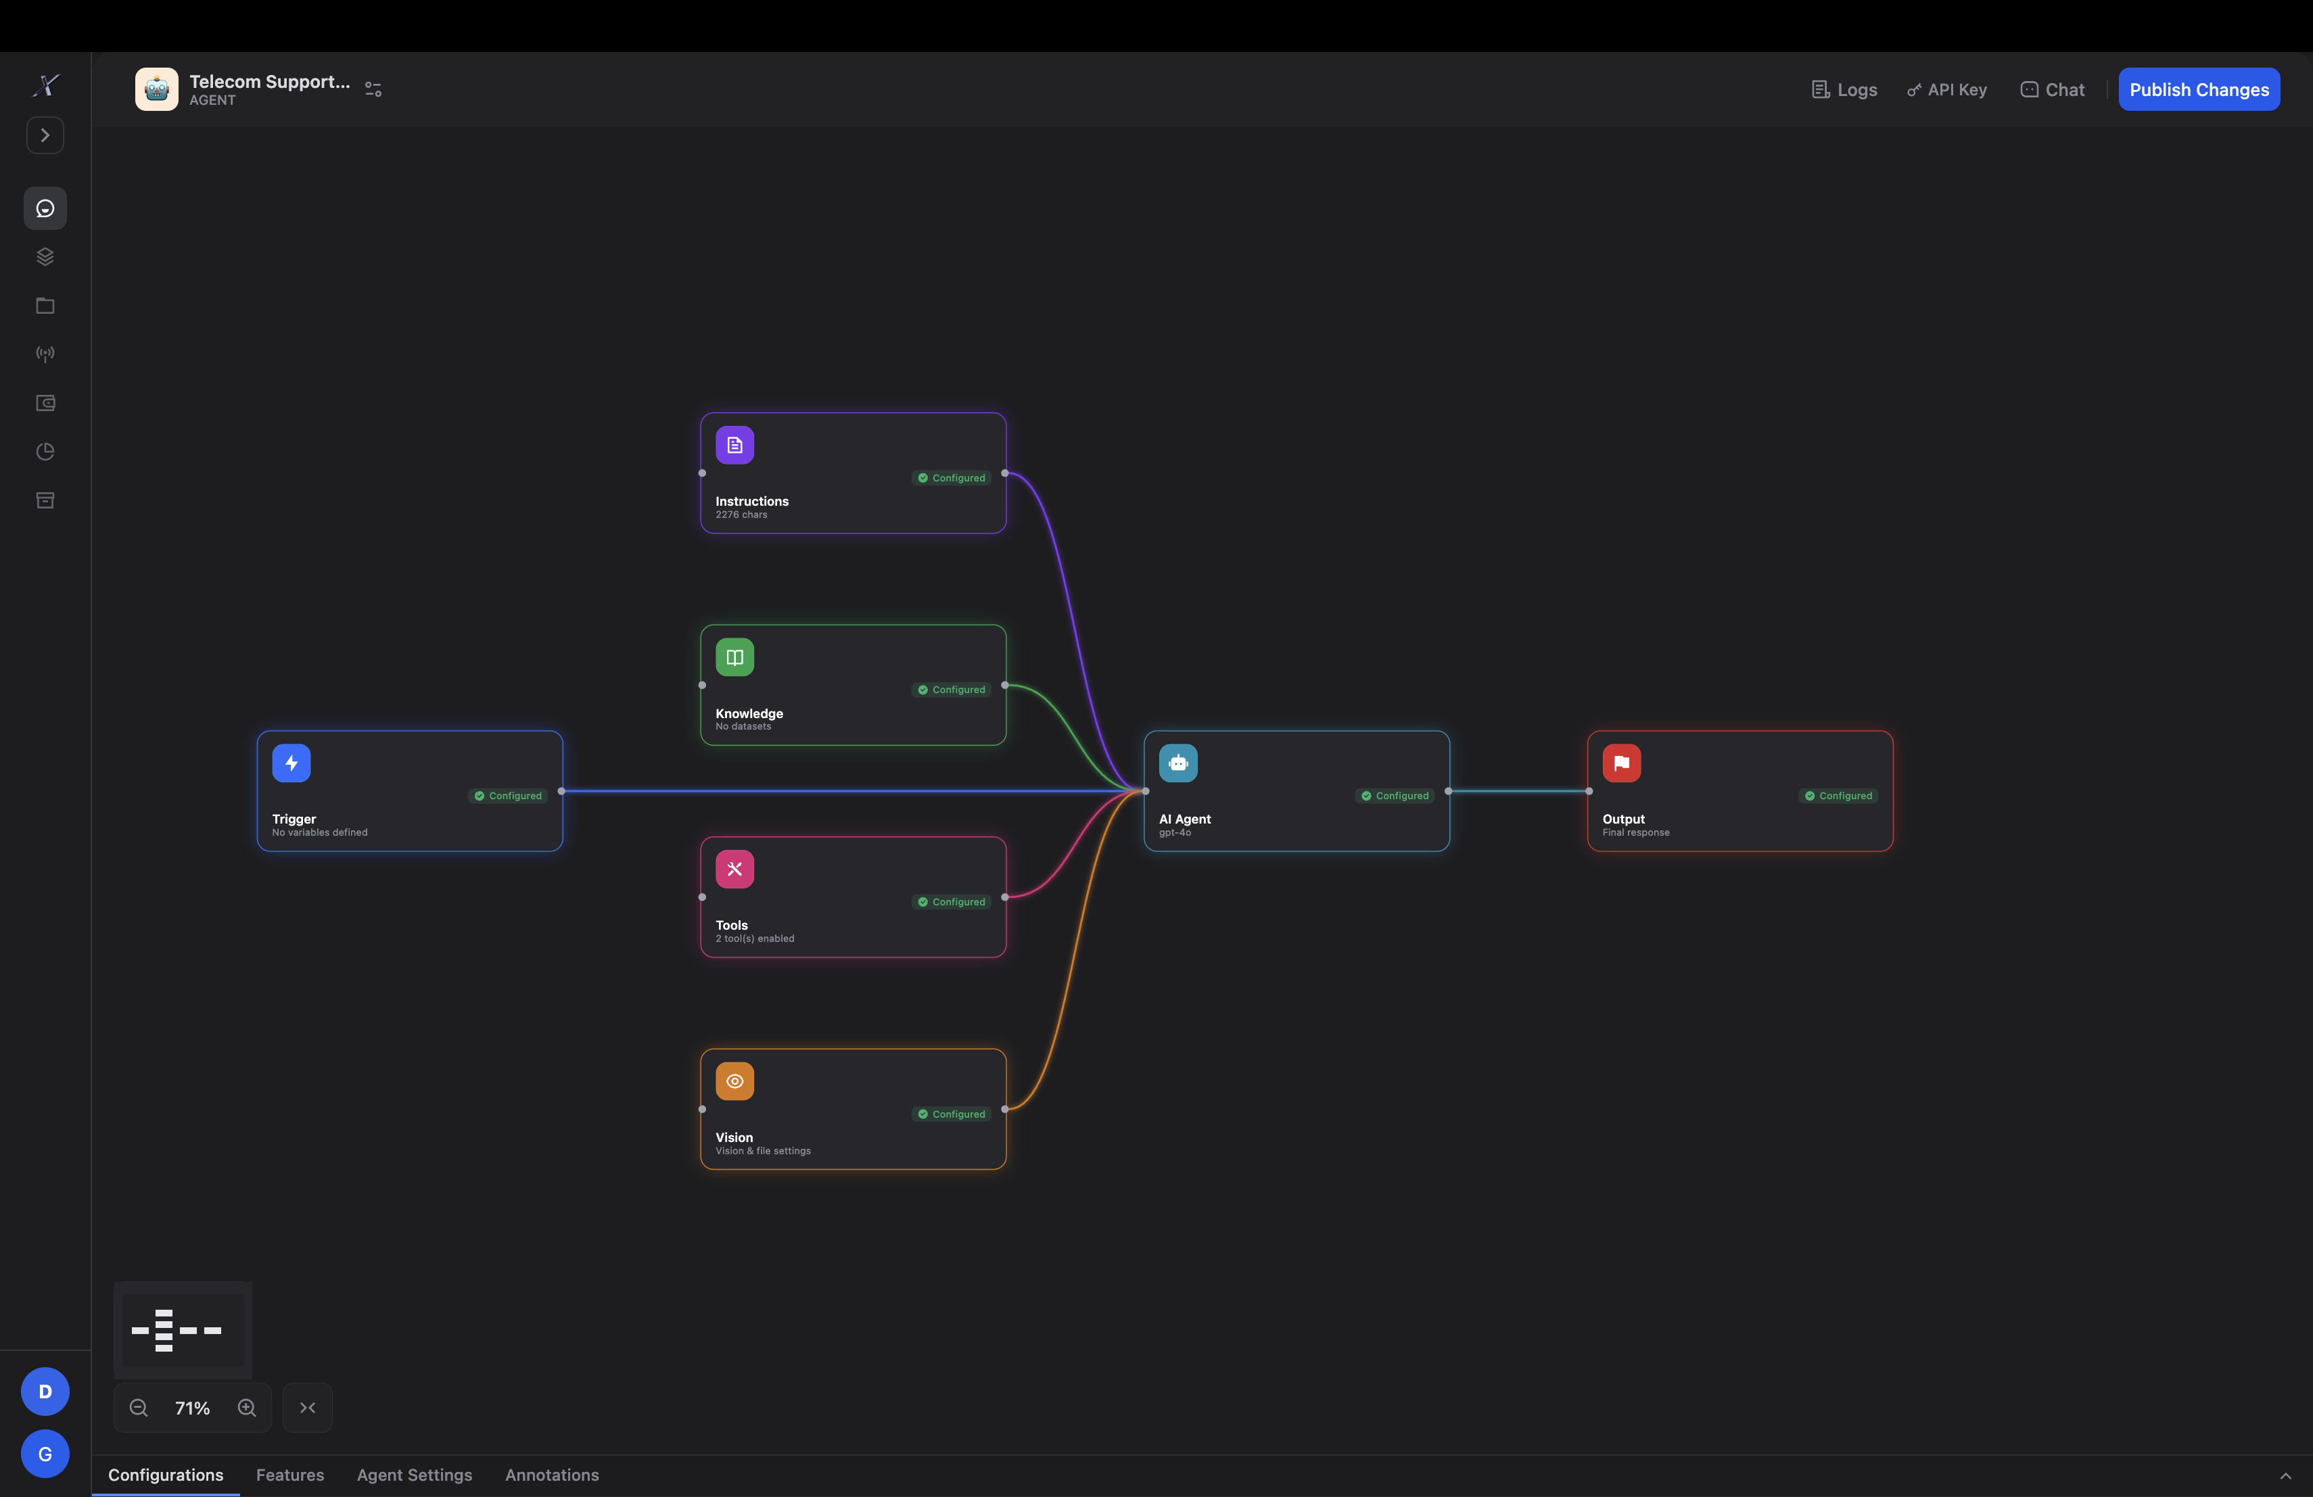This screenshot has width=2313, height=1497.
Task: Click Configured badge on Instructions node
Action: tap(952, 478)
